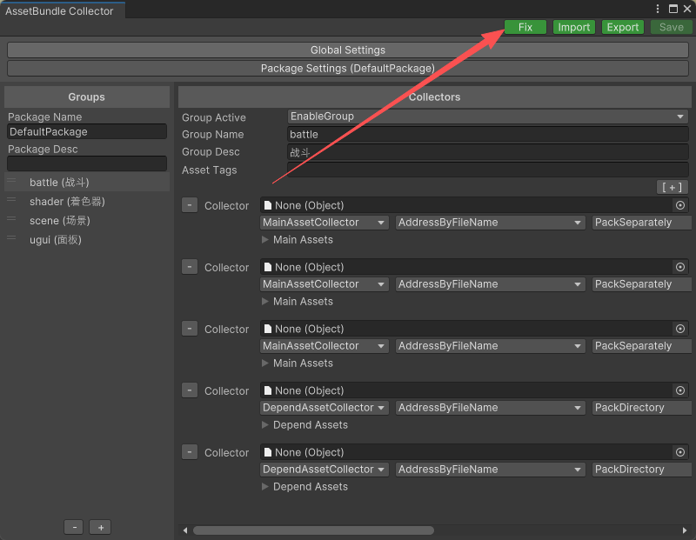Open object picker for the third collector

coord(680,329)
